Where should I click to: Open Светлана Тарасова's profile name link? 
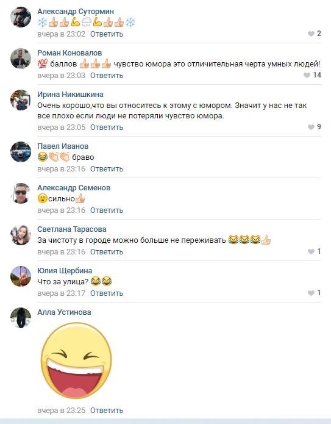(x=72, y=229)
